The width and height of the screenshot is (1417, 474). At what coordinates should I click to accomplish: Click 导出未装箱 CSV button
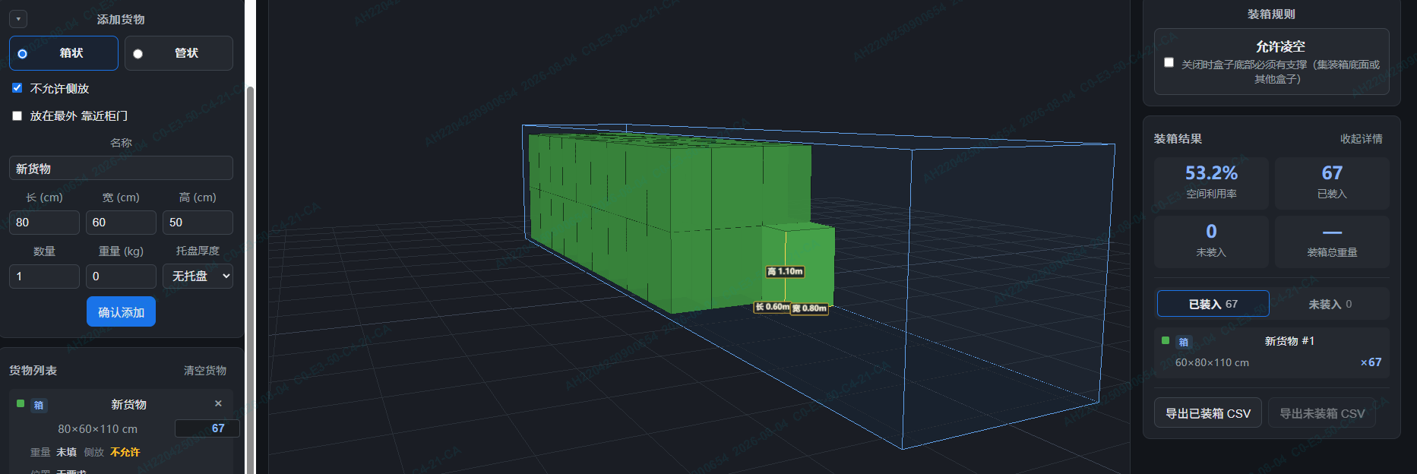tap(1322, 413)
